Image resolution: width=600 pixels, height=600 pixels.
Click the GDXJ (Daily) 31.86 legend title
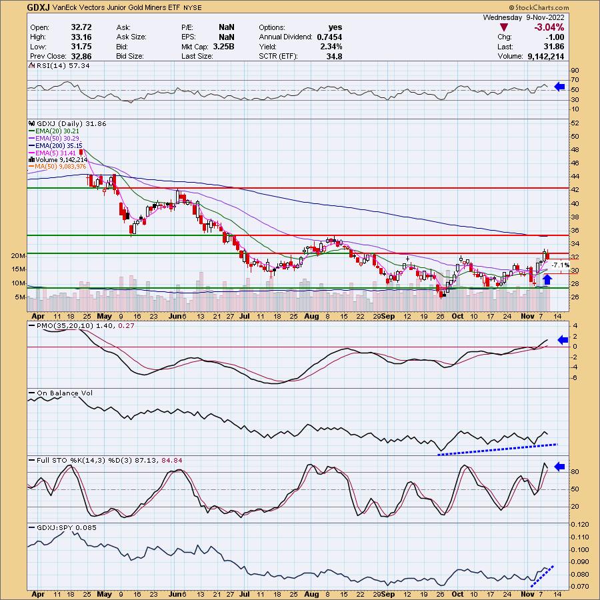[x=71, y=123]
